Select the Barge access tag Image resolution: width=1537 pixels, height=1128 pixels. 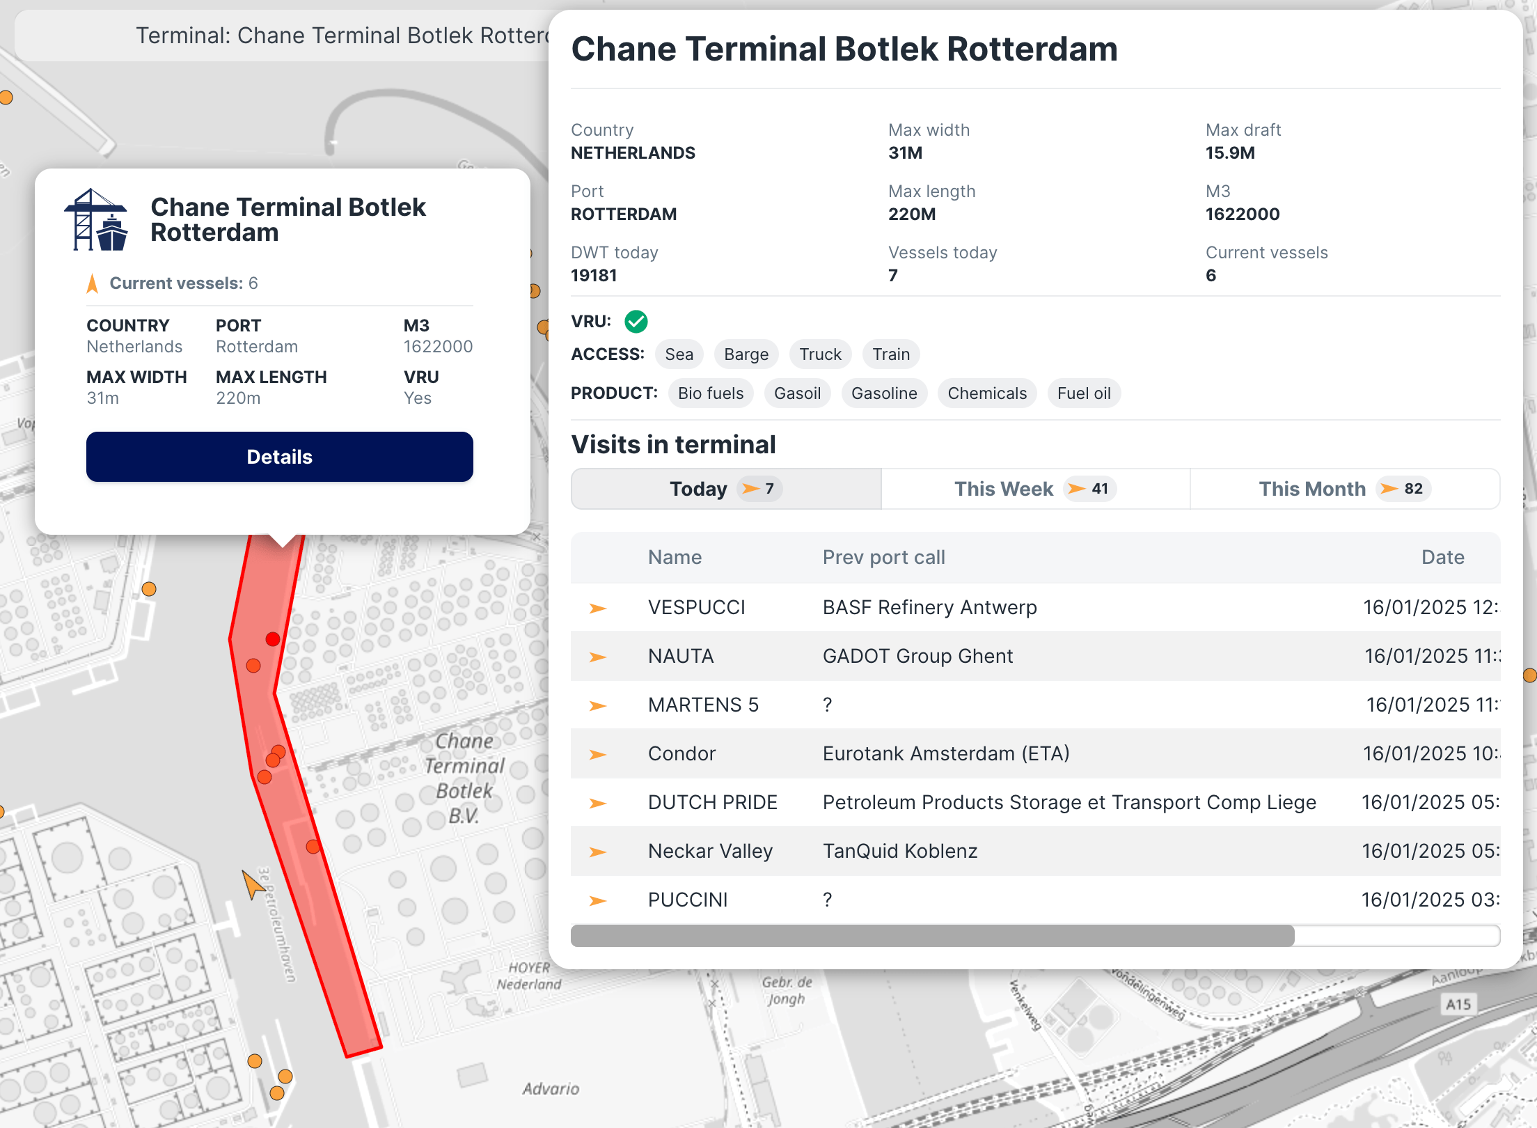pos(746,354)
